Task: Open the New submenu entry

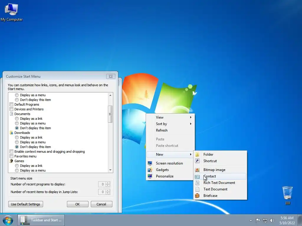Action: pos(170,154)
